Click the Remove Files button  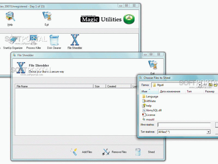click(x=119, y=152)
